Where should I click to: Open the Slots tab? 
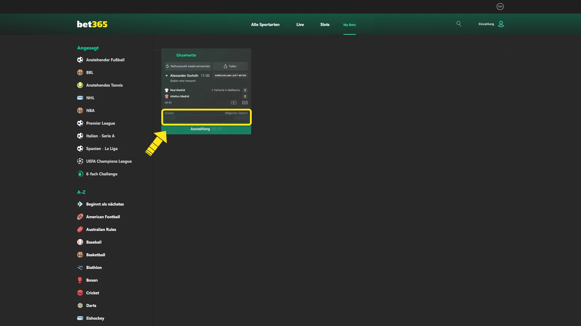325,24
